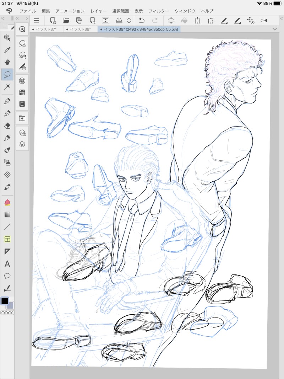Click the Open file folder icon
The width and height of the screenshot is (284, 379).
click(66, 21)
